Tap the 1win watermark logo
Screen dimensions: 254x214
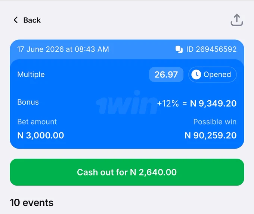[x=127, y=103]
